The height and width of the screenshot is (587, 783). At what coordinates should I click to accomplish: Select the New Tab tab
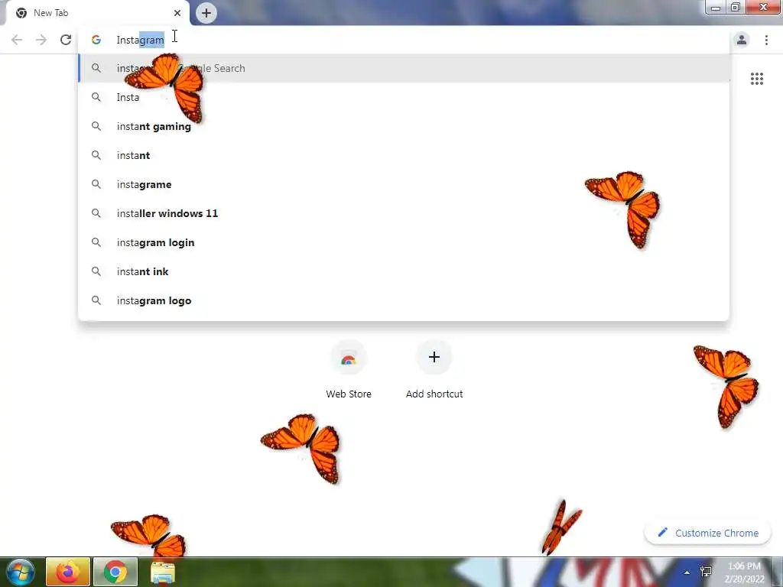coord(97,13)
